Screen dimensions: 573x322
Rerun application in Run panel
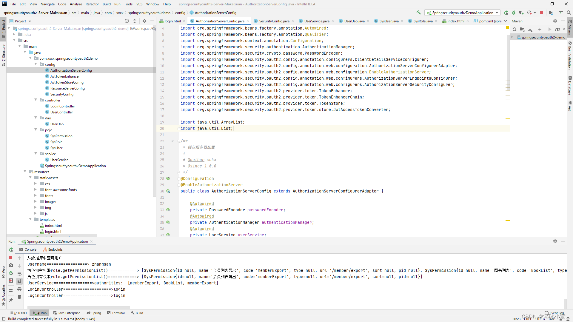click(x=11, y=249)
